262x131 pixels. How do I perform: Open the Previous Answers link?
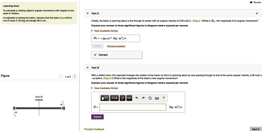point(116,46)
